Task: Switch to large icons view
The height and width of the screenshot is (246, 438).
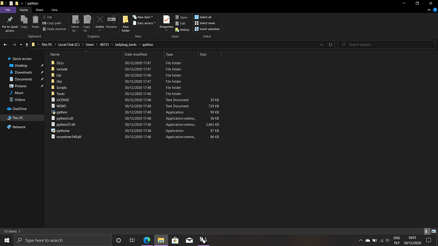Action: click(x=434, y=231)
